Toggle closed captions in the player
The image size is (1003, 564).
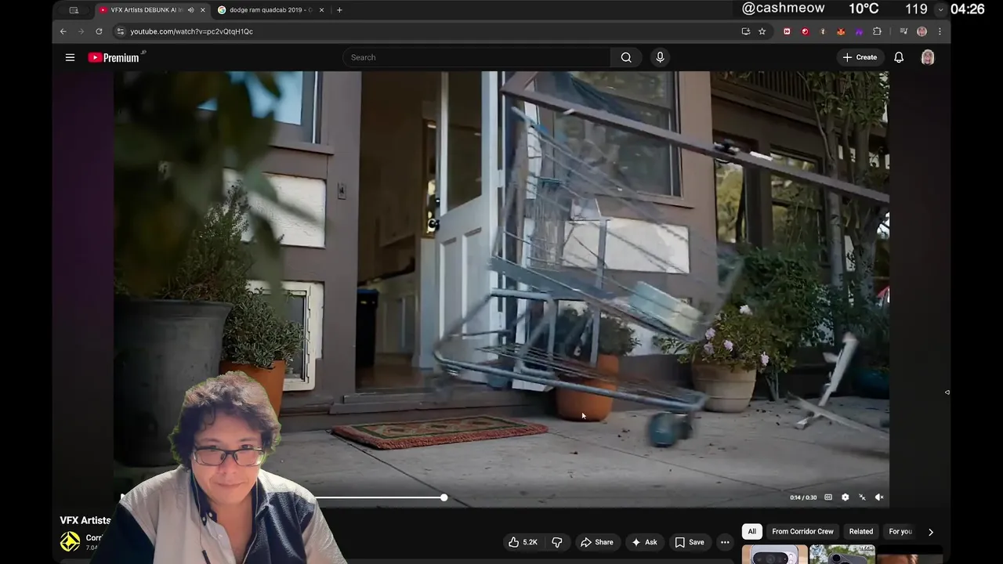click(x=828, y=497)
